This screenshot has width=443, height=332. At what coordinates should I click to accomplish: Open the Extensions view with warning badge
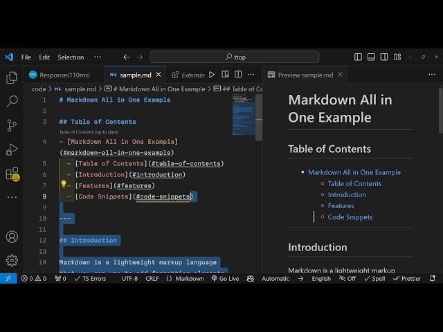(x=12, y=174)
